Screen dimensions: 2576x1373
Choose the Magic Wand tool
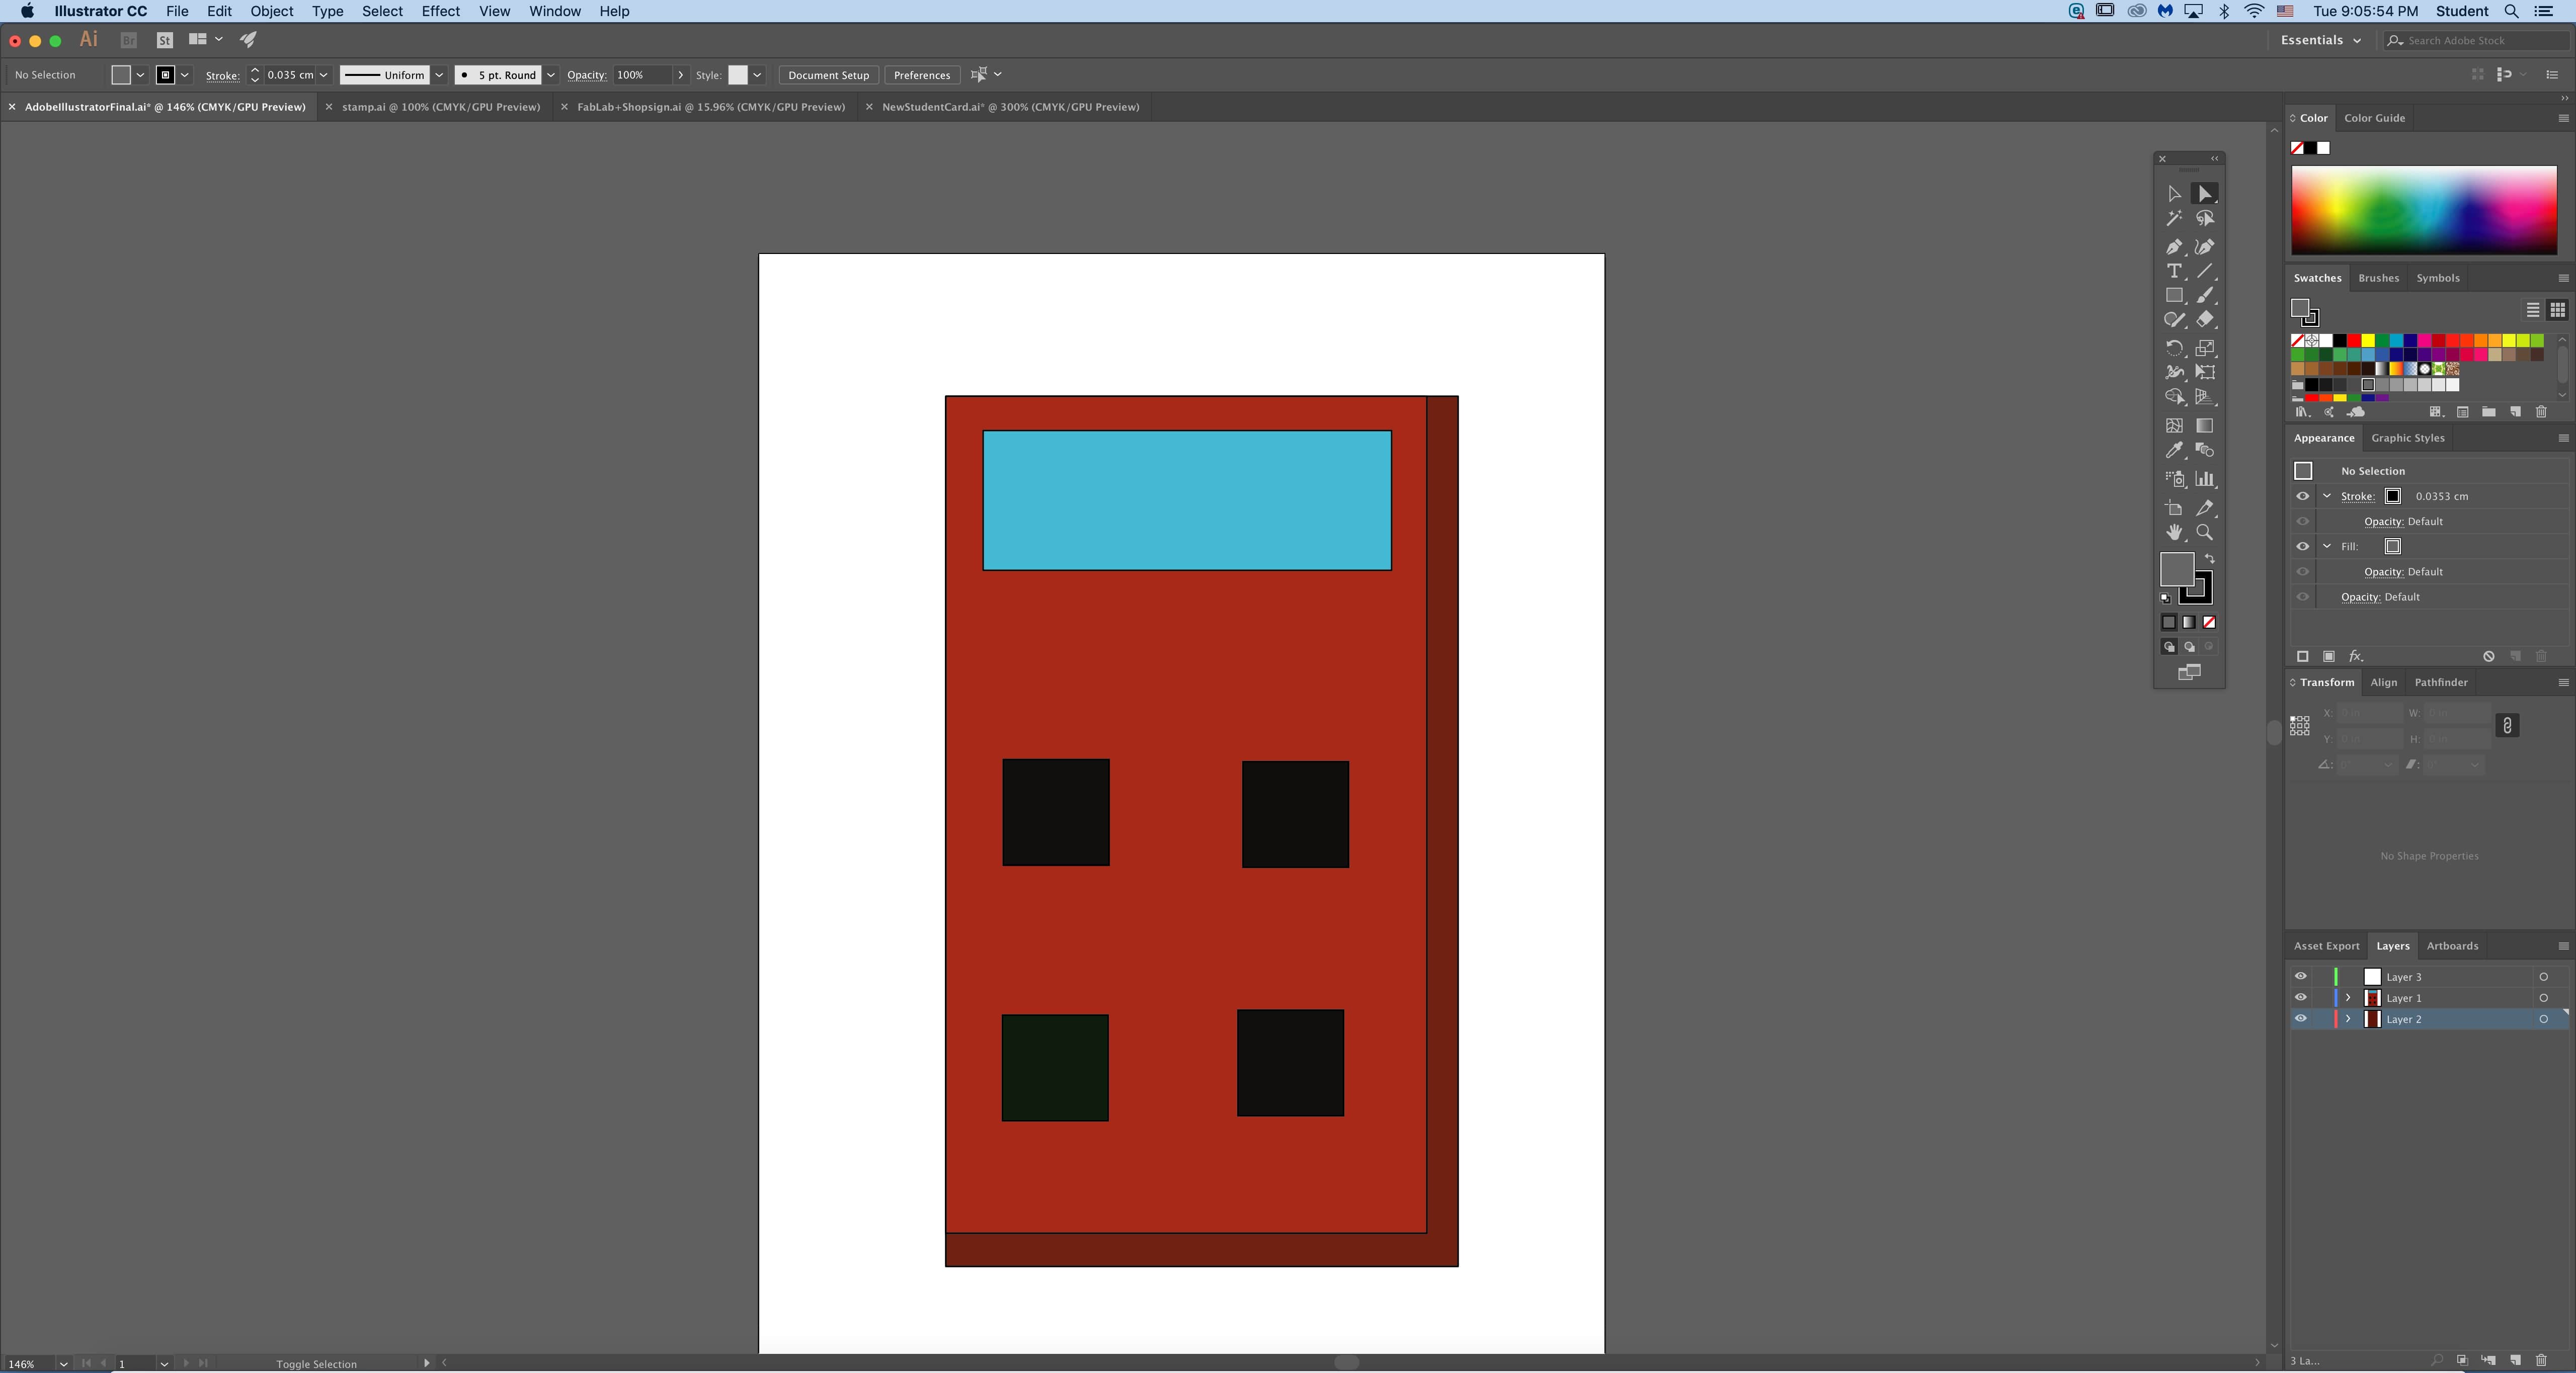click(2174, 219)
